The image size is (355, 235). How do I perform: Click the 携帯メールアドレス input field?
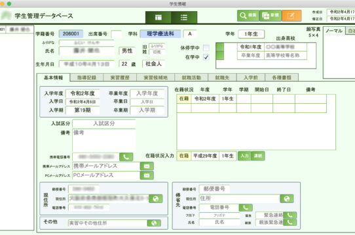[106, 166]
